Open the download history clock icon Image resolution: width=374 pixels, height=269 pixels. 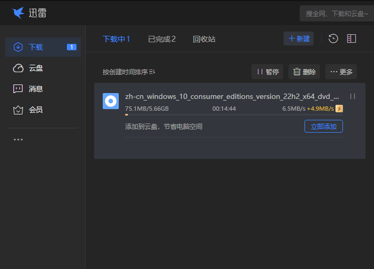pyautogui.click(x=333, y=39)
